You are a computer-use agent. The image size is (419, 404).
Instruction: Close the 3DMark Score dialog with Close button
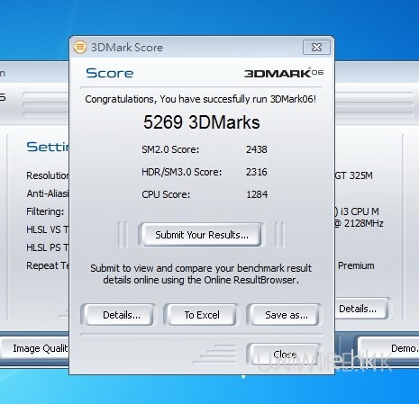(285, 355)
